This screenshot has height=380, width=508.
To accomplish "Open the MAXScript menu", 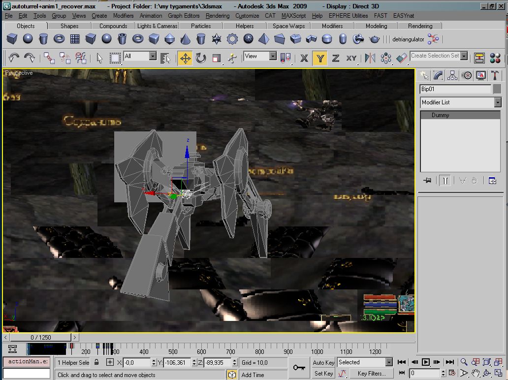I will click(x=293, y=16).
